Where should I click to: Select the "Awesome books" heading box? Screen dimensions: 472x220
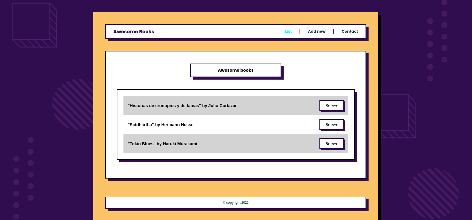pos(236,70)
